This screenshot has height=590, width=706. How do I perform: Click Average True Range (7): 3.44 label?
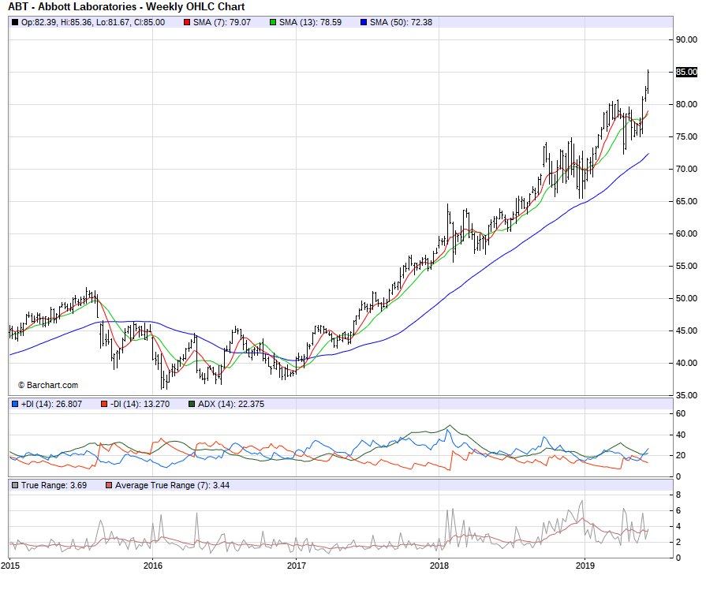coord(172,486)
